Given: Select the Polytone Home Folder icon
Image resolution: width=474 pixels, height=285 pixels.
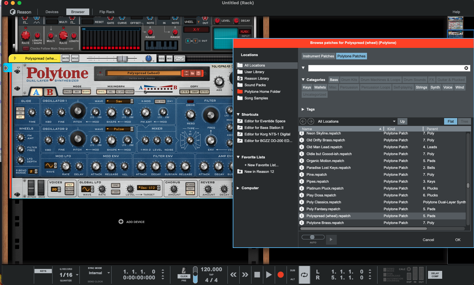Looking at the screenshot, I should point(240,92).
